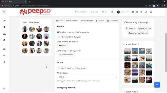Click the search magnifier in top navigation
This screenshot has height=93, width=167.
(112, 12)
